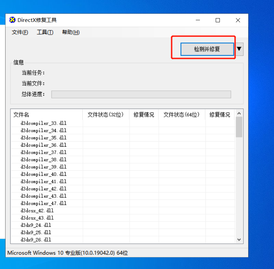Click the first 修复情况 column header

click(x=144, y=115)
